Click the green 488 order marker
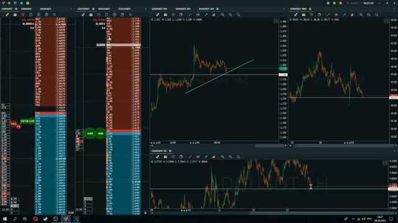 coord(101,134)
